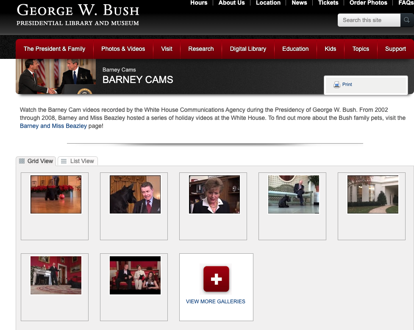Open The President & Family menu
The image size is (414, 330).
[54, 49]
